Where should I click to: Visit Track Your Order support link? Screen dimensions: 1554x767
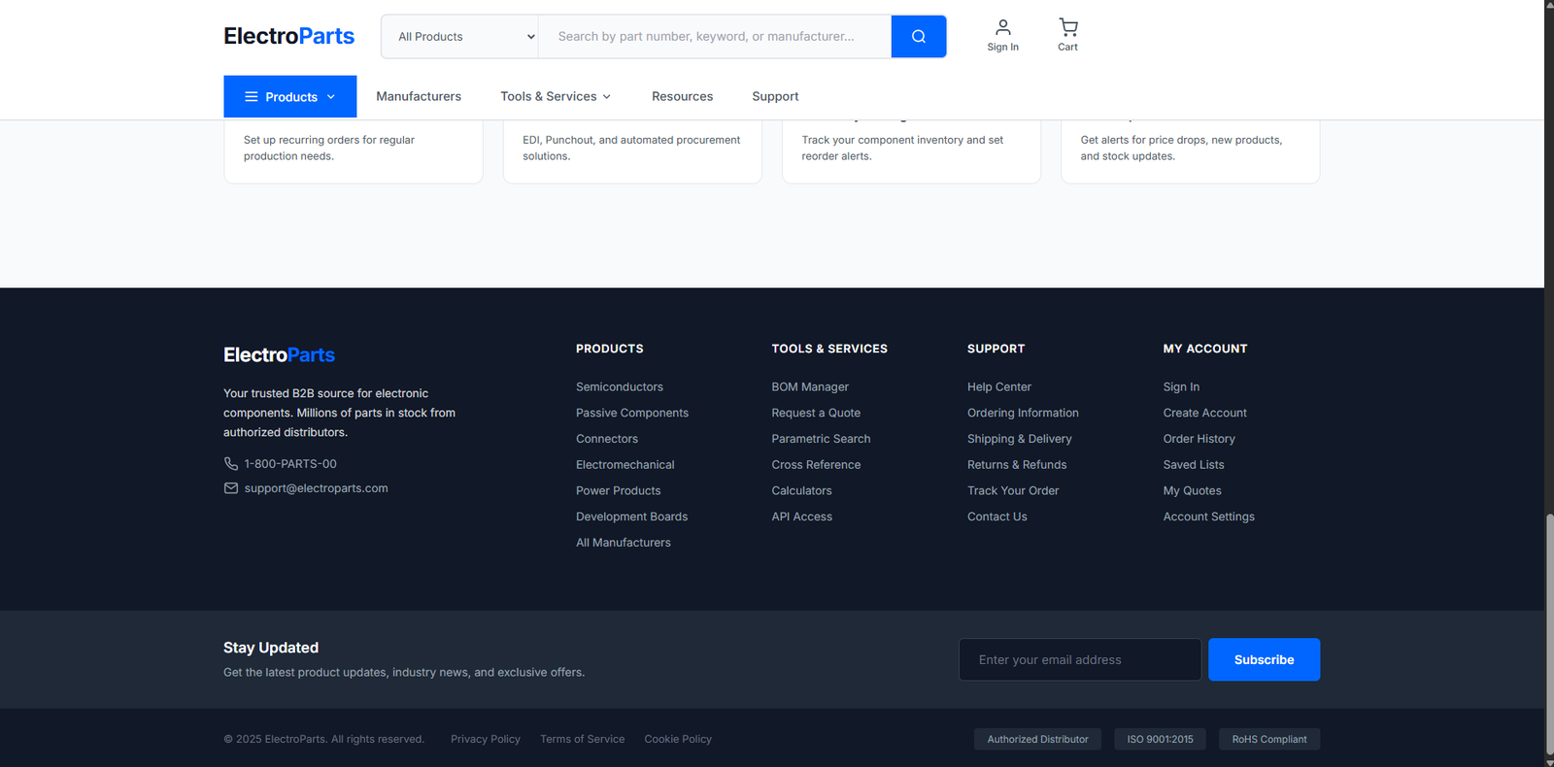pos(1012,490)
